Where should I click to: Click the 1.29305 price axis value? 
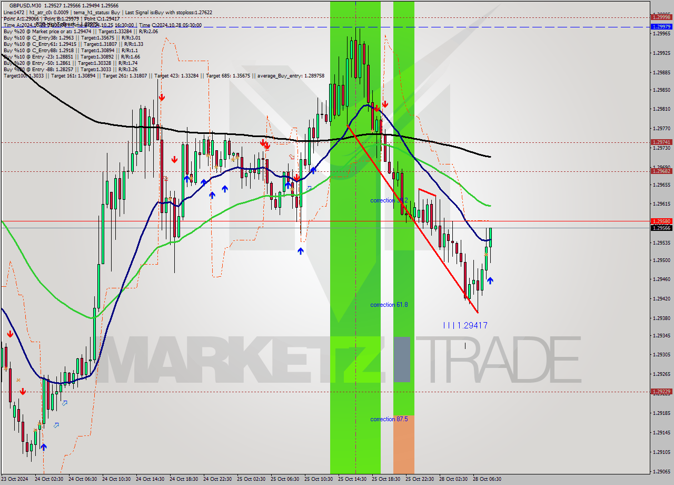tap(662, 355)
